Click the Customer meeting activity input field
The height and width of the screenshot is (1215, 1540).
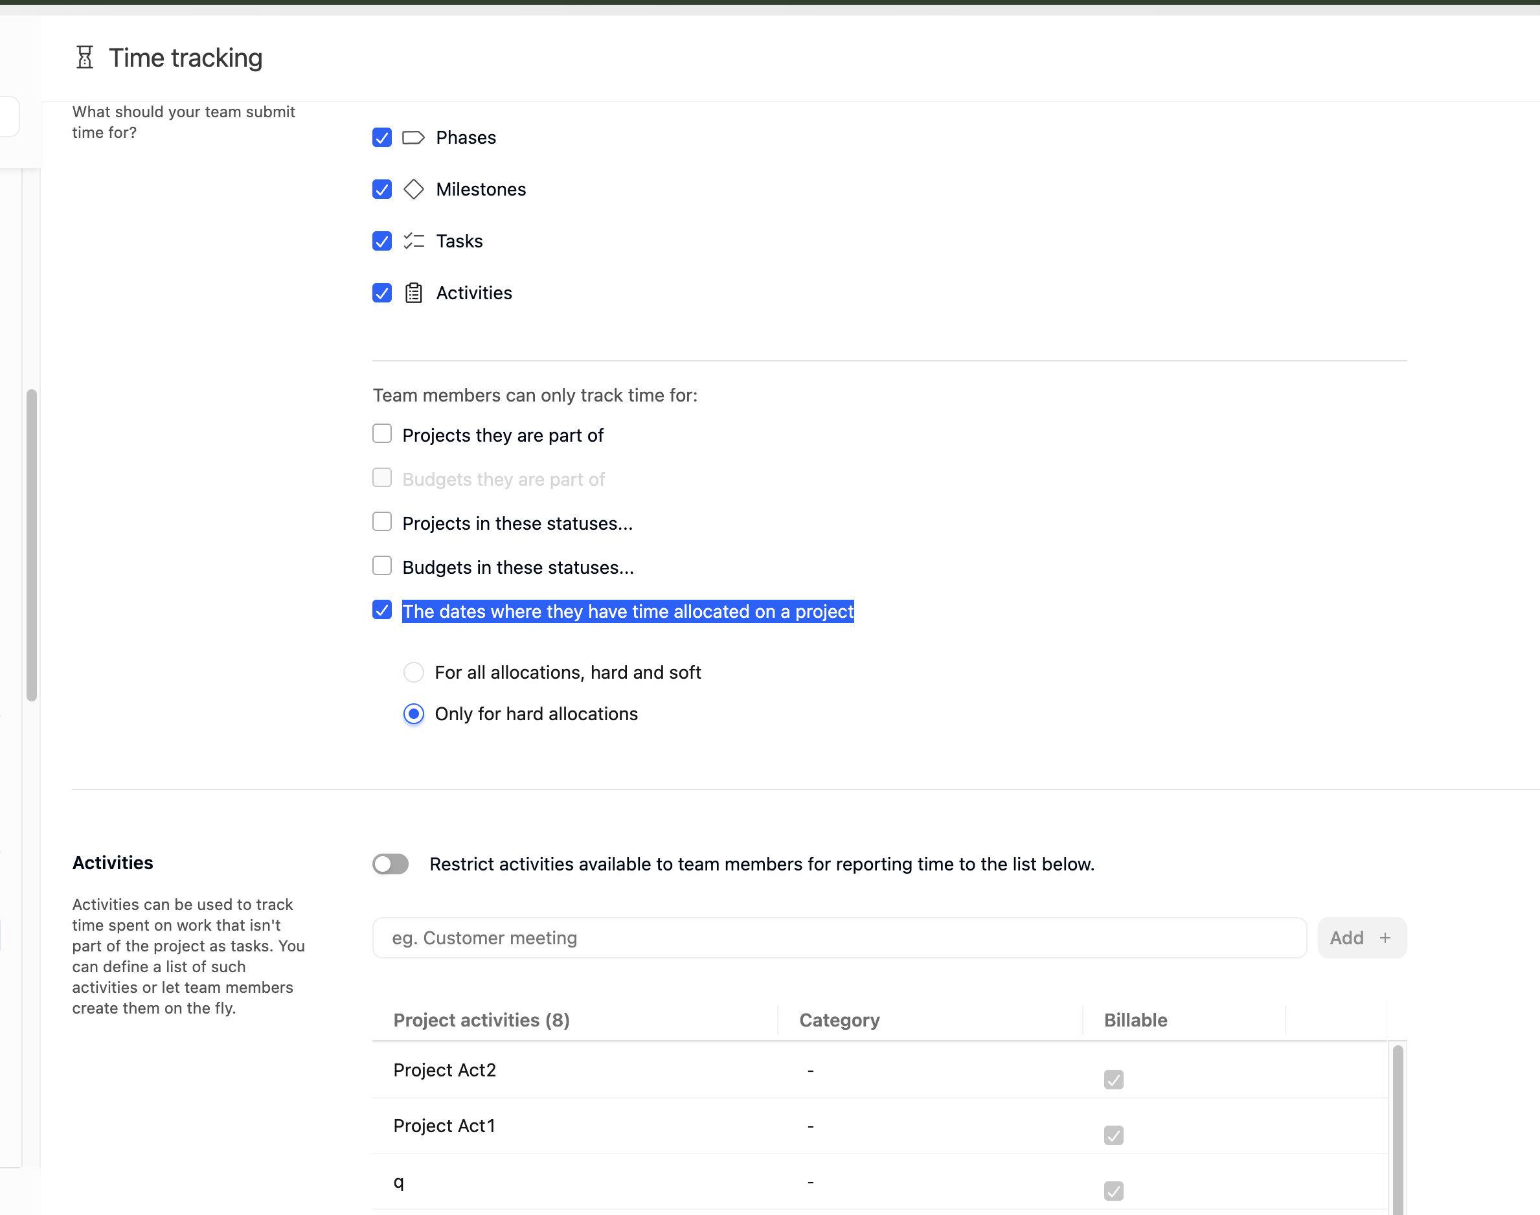pos(839,938)
